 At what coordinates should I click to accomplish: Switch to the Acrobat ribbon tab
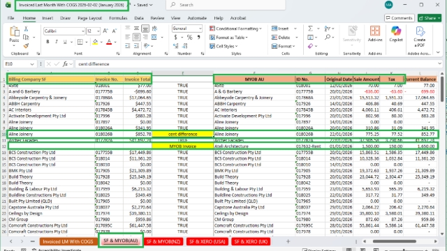click(238, 18)
